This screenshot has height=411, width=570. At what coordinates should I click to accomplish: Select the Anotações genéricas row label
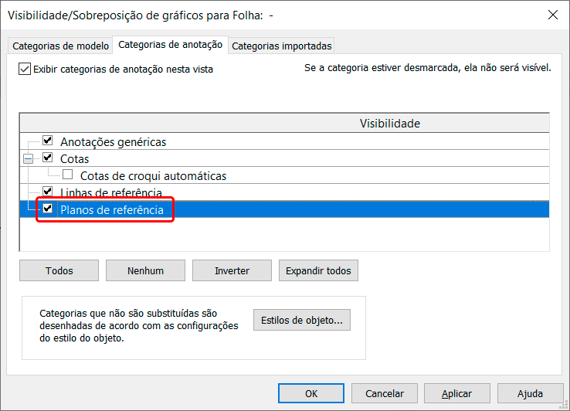tap(113, 142)
